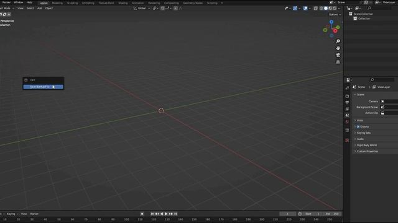The height and width of the screenshot is (223, 398).
Task: Open the viewport View menu
Action: pyautogui.click(x=21, y=8)
